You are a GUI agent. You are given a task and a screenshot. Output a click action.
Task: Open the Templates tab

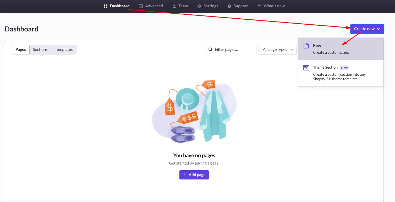point(64,50)
